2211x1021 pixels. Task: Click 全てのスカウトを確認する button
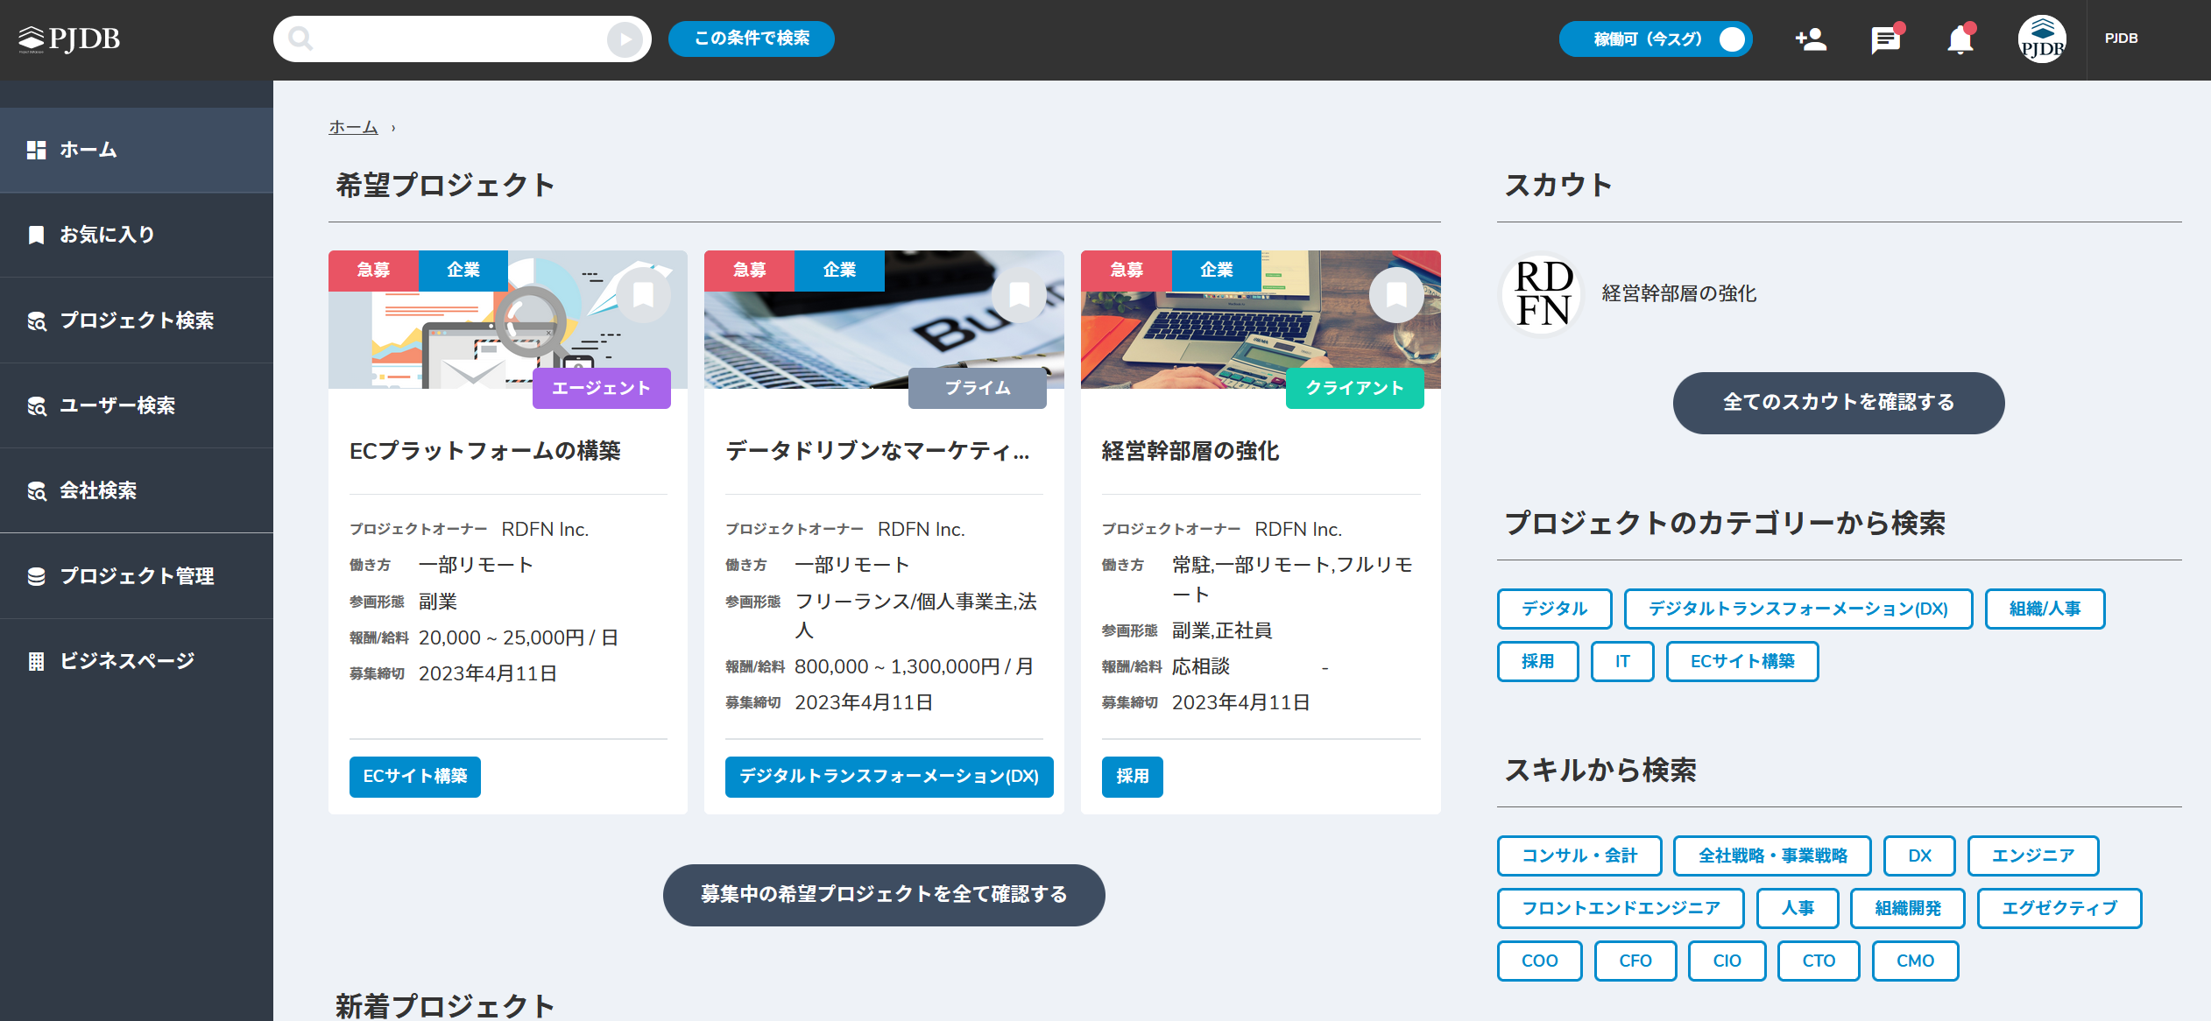1838,403
